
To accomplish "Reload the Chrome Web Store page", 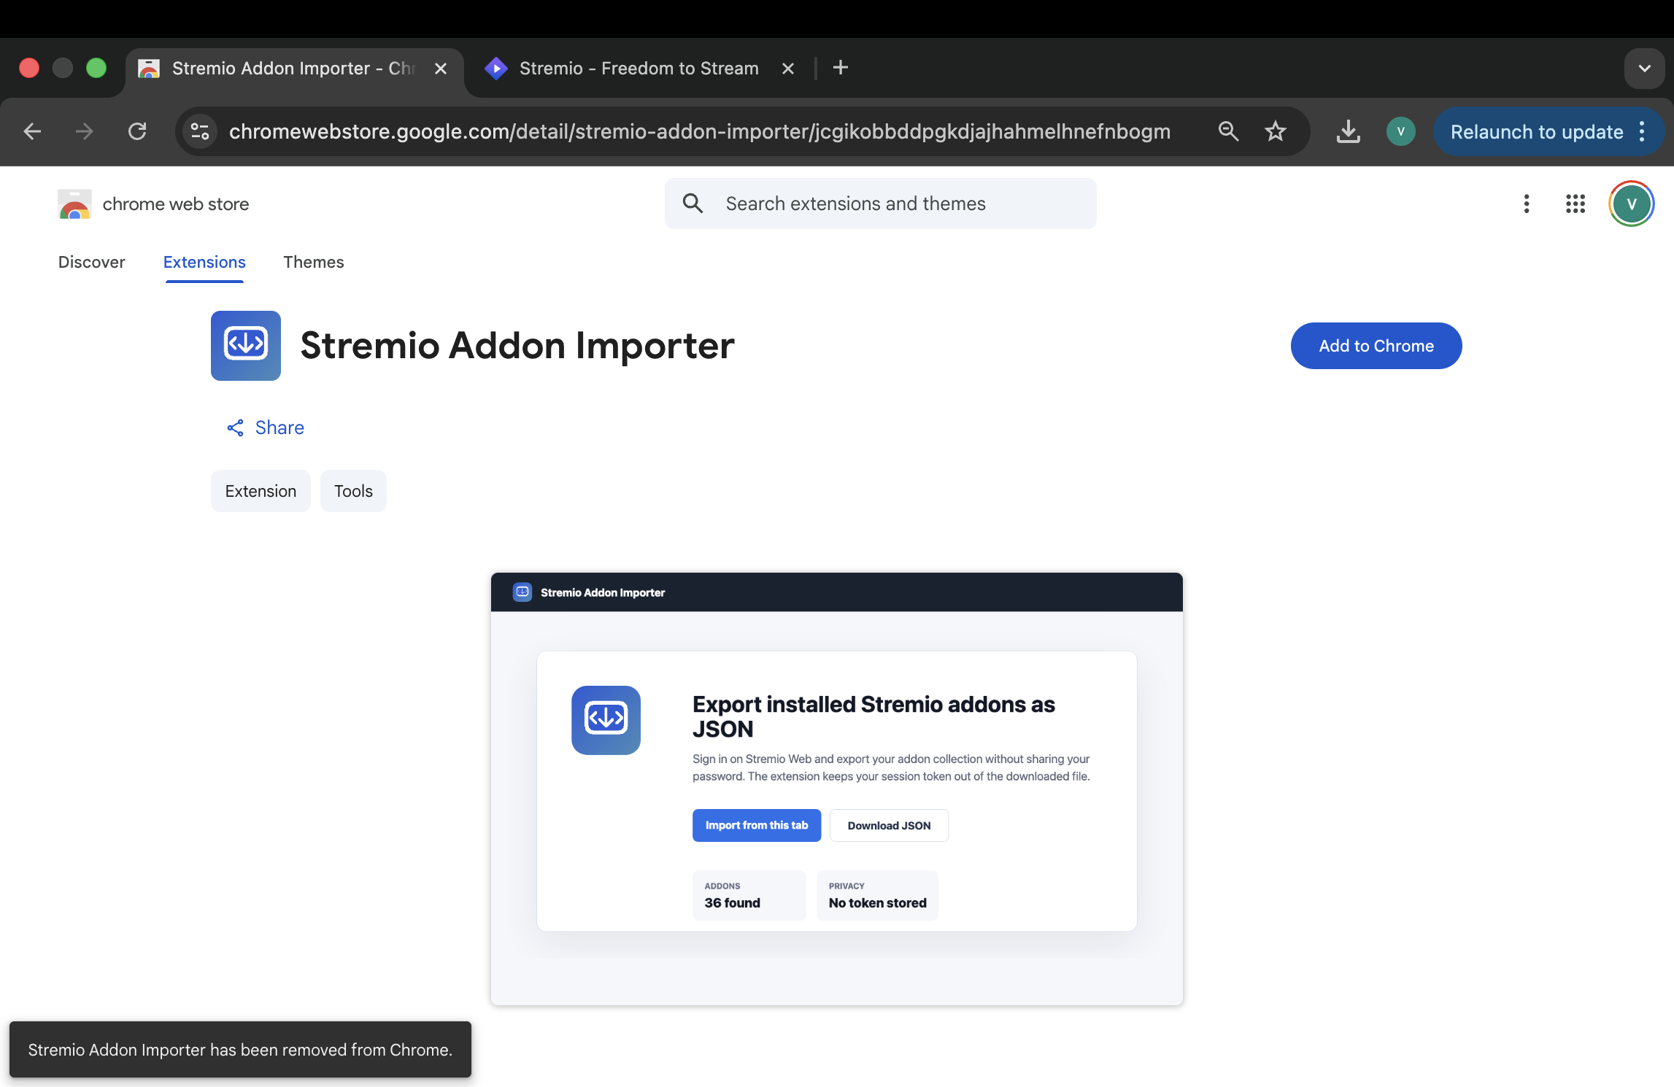I will (x=137, y=131).
